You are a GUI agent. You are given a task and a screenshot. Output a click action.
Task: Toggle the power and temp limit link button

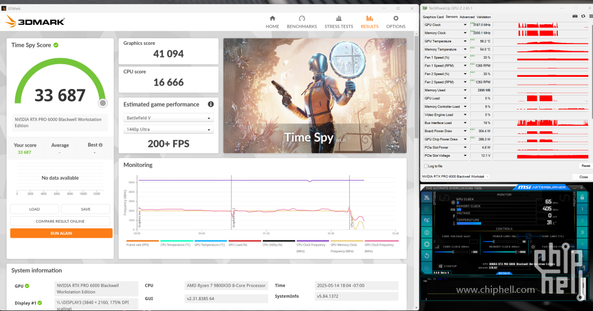pyautogui.click(x=528, y=236)
